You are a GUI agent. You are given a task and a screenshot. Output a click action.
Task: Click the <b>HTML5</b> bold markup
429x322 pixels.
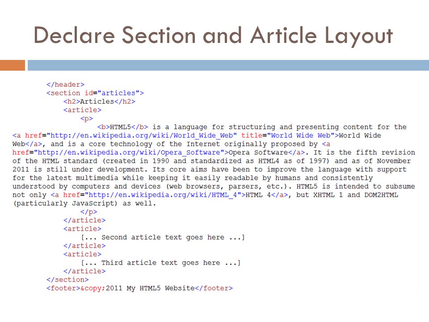pos(123,127)
